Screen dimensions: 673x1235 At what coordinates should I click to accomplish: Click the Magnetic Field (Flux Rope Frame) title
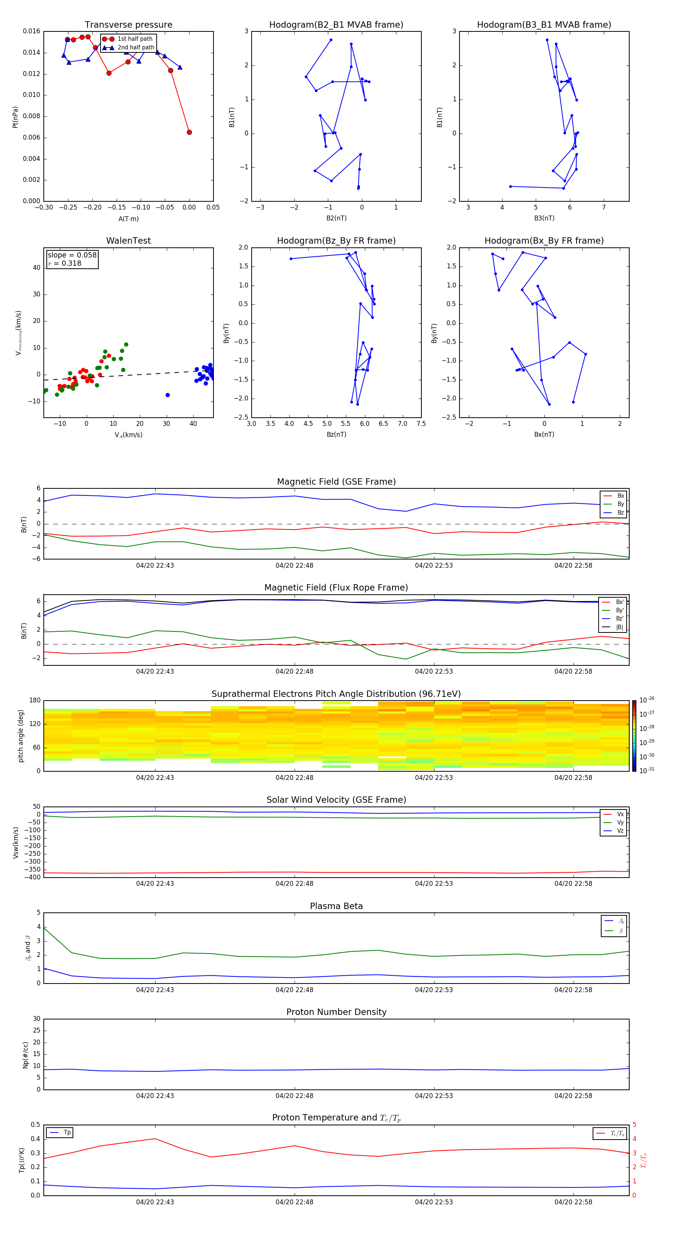[x=336, y=588]
